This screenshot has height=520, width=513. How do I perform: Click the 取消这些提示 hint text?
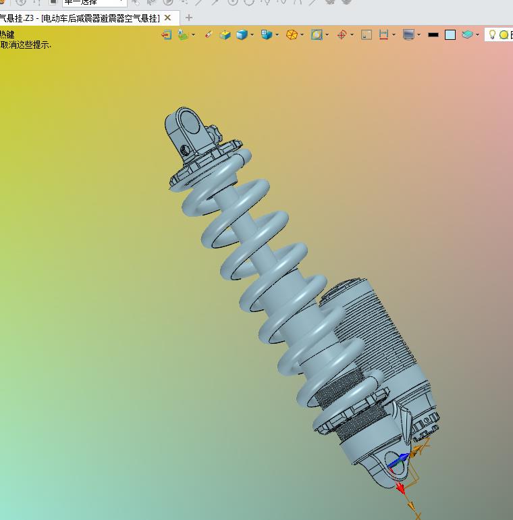[x=26, y=45]
